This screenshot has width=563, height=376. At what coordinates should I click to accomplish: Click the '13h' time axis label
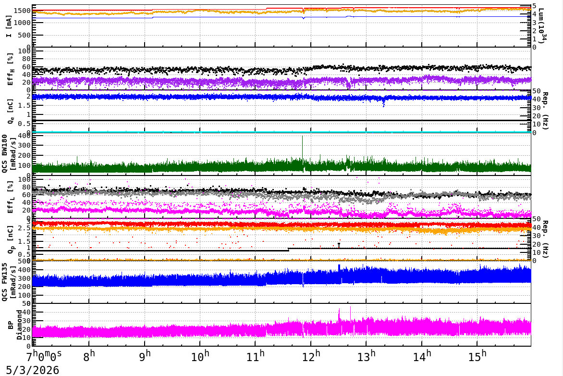point(366,356)
